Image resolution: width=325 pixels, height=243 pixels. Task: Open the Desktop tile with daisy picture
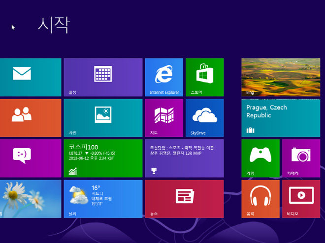coord(31,199)
